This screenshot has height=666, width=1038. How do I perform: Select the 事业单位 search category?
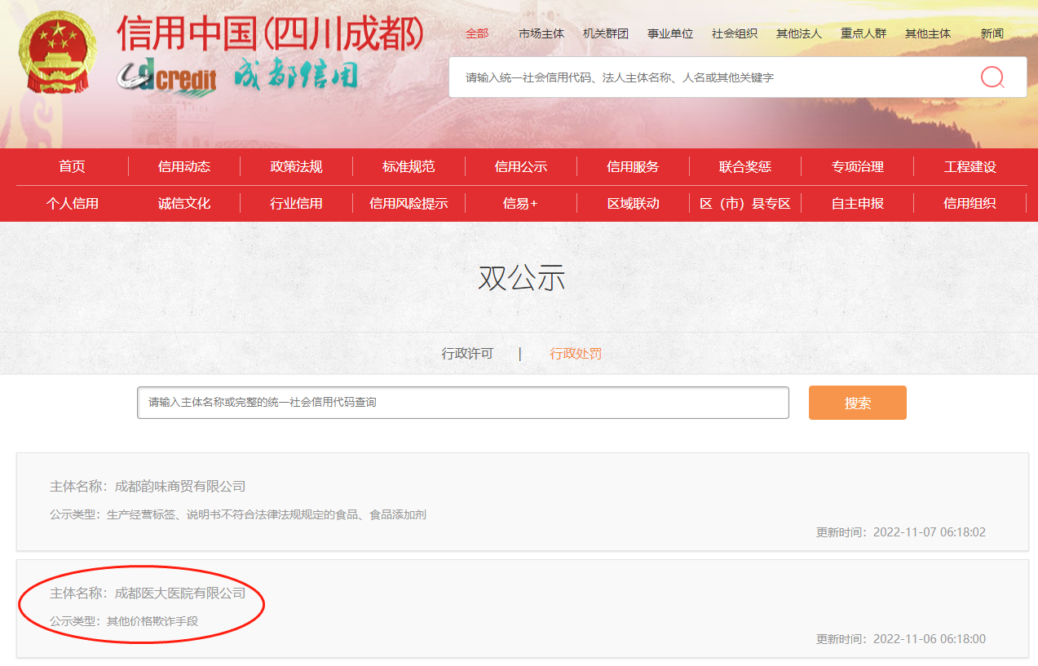[x=670, y=33]
